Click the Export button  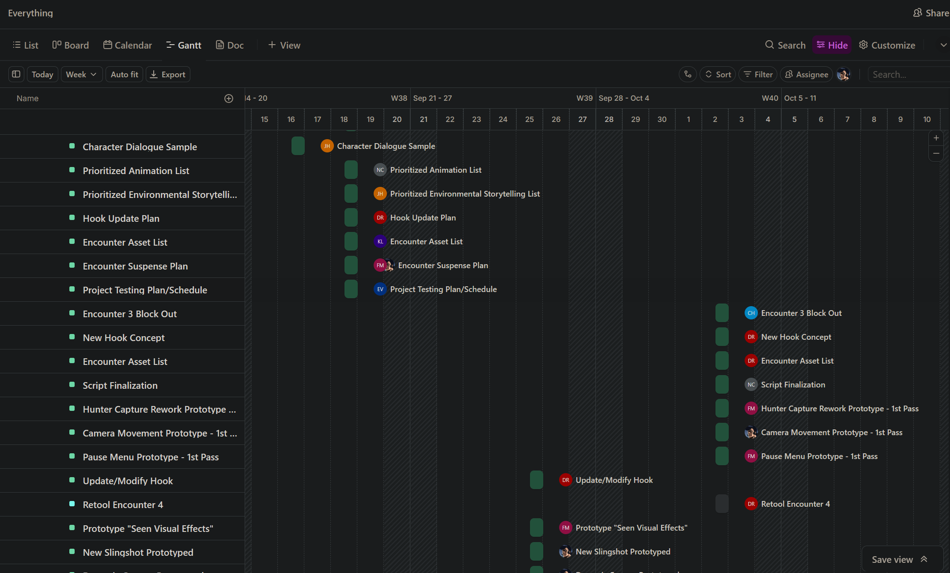168,74
